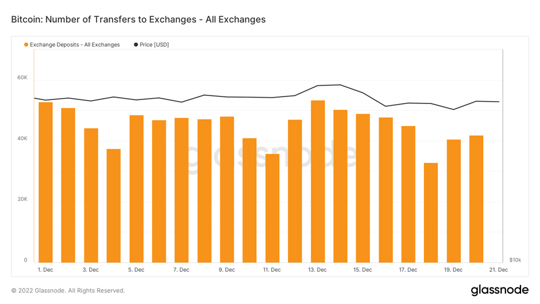Select the 15. Dec x-axis label
Image resolution: width=540 pixels, height=304 pixels.
point(362,270)
